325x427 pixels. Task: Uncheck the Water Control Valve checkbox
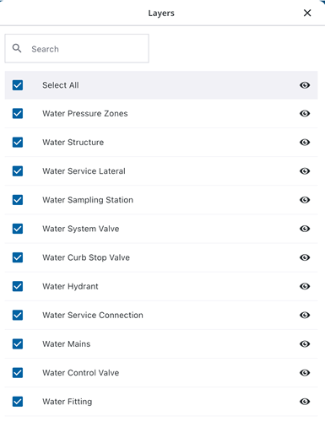(x=18, y=373)
